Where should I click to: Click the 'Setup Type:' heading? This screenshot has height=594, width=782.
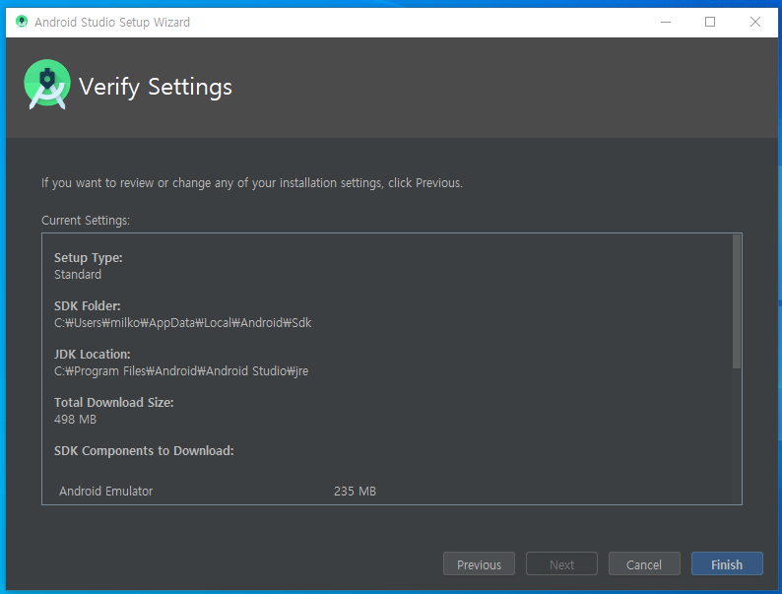(89, 258)
